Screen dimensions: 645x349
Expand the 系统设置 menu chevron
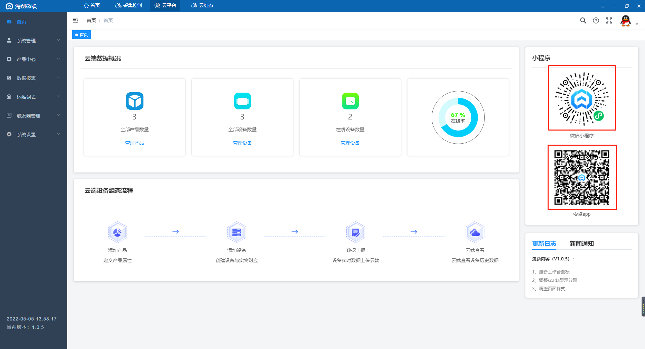pos(58,134)
